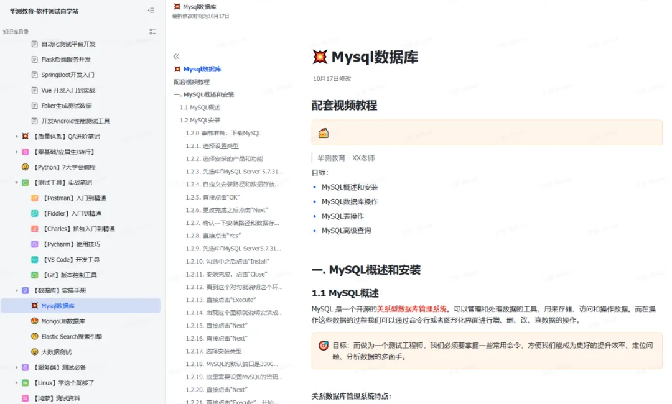Click the Postman notebook icon in sidebar
672x404 pixels.
(35, 198)
